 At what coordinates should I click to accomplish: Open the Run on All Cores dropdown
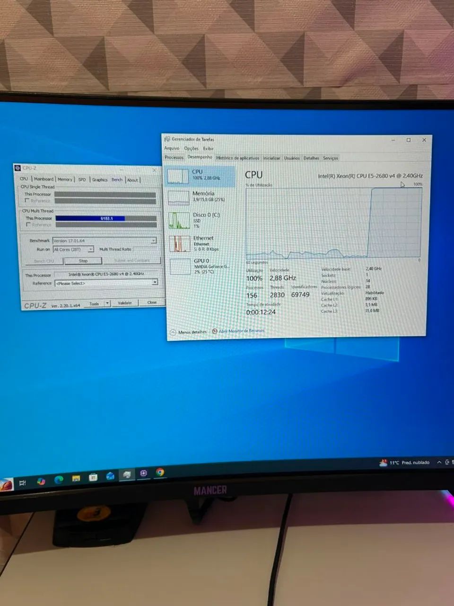pos(73,250)
